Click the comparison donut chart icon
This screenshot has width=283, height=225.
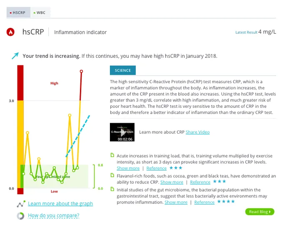(20, 216)
